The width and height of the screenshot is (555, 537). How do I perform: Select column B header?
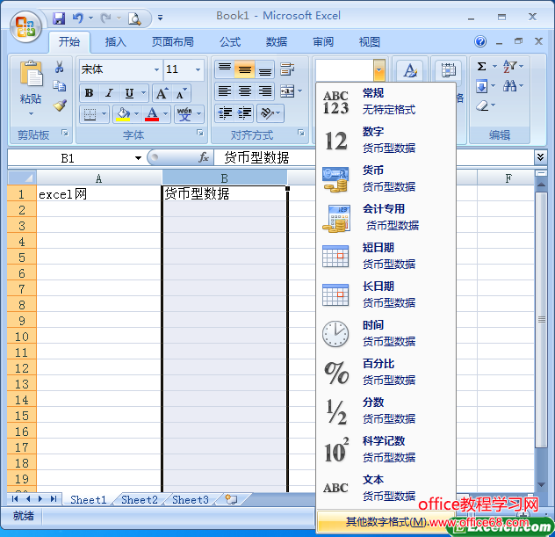[x=225, y=178]
